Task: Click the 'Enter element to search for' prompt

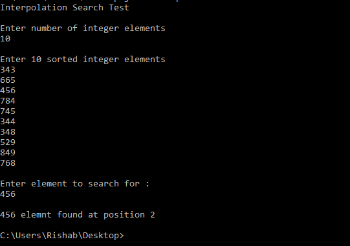Action: (75, 184)
